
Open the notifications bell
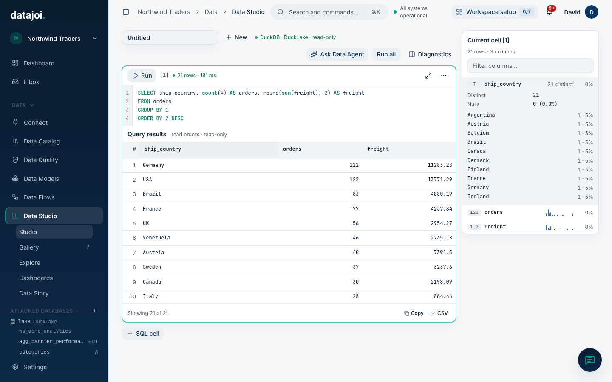click(x=550, y=12)
